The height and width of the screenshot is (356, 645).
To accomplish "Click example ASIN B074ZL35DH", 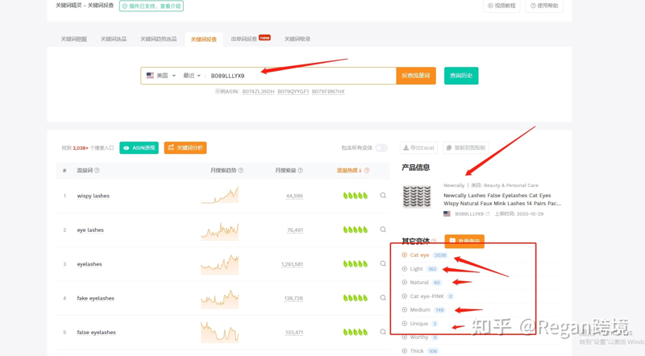I will [258, 92].
